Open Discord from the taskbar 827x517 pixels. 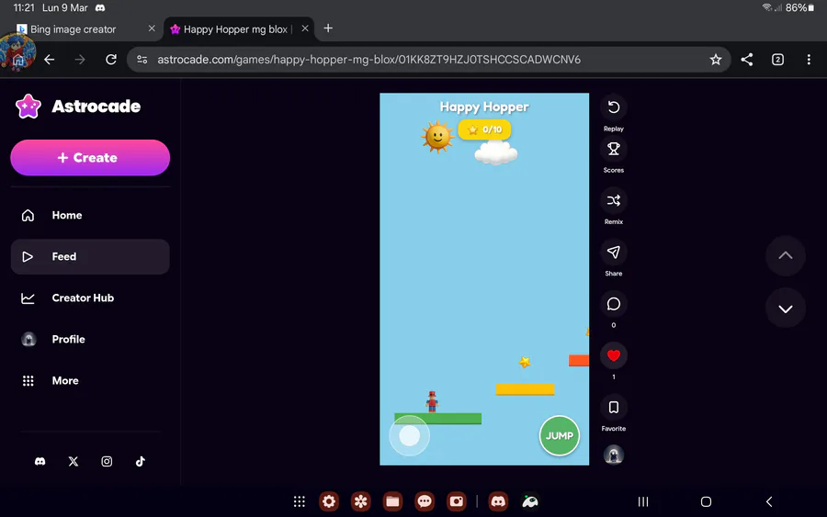(x=498, y=501)
